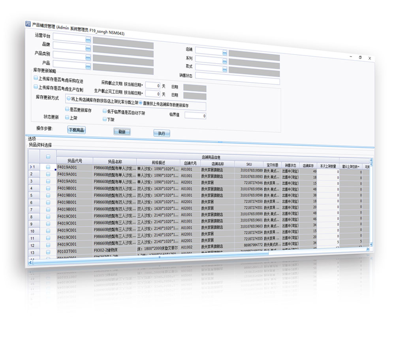Click the SKU column header

click(249, 164)
